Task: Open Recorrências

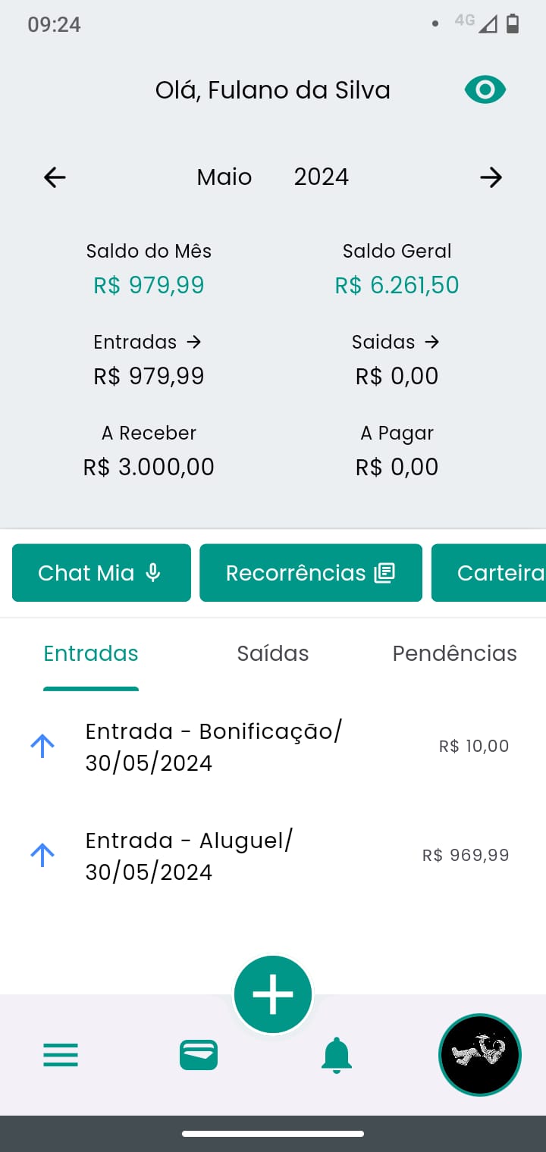Action: tap(311, 573)
